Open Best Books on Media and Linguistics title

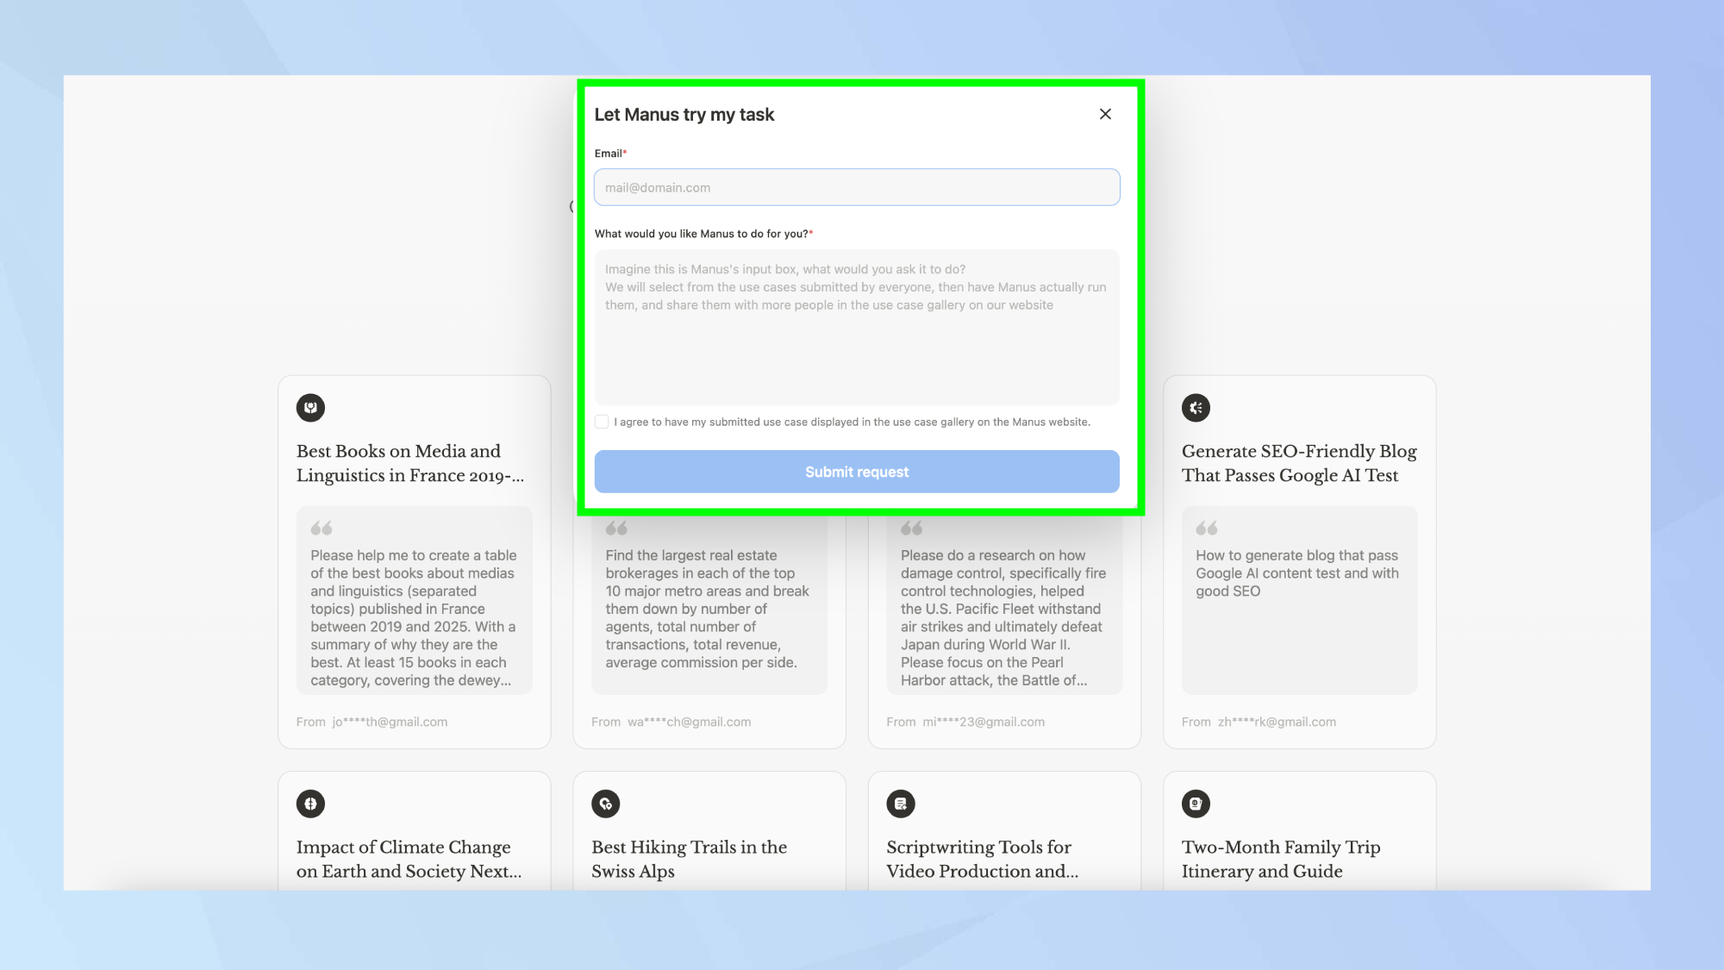point(409,463)
